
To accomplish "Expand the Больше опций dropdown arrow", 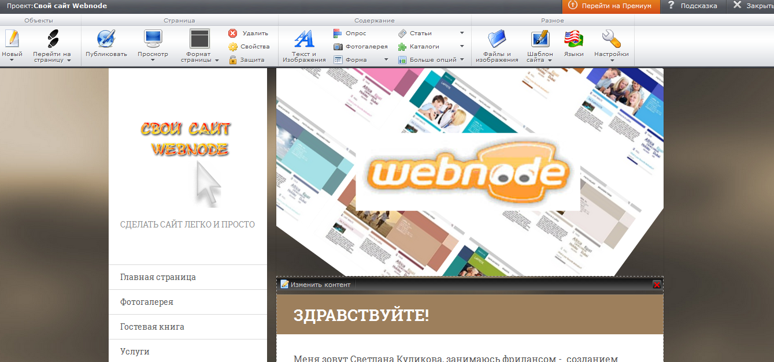I will pos(462,59).
